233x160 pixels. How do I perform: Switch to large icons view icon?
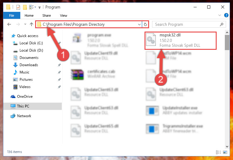point(225,152)
